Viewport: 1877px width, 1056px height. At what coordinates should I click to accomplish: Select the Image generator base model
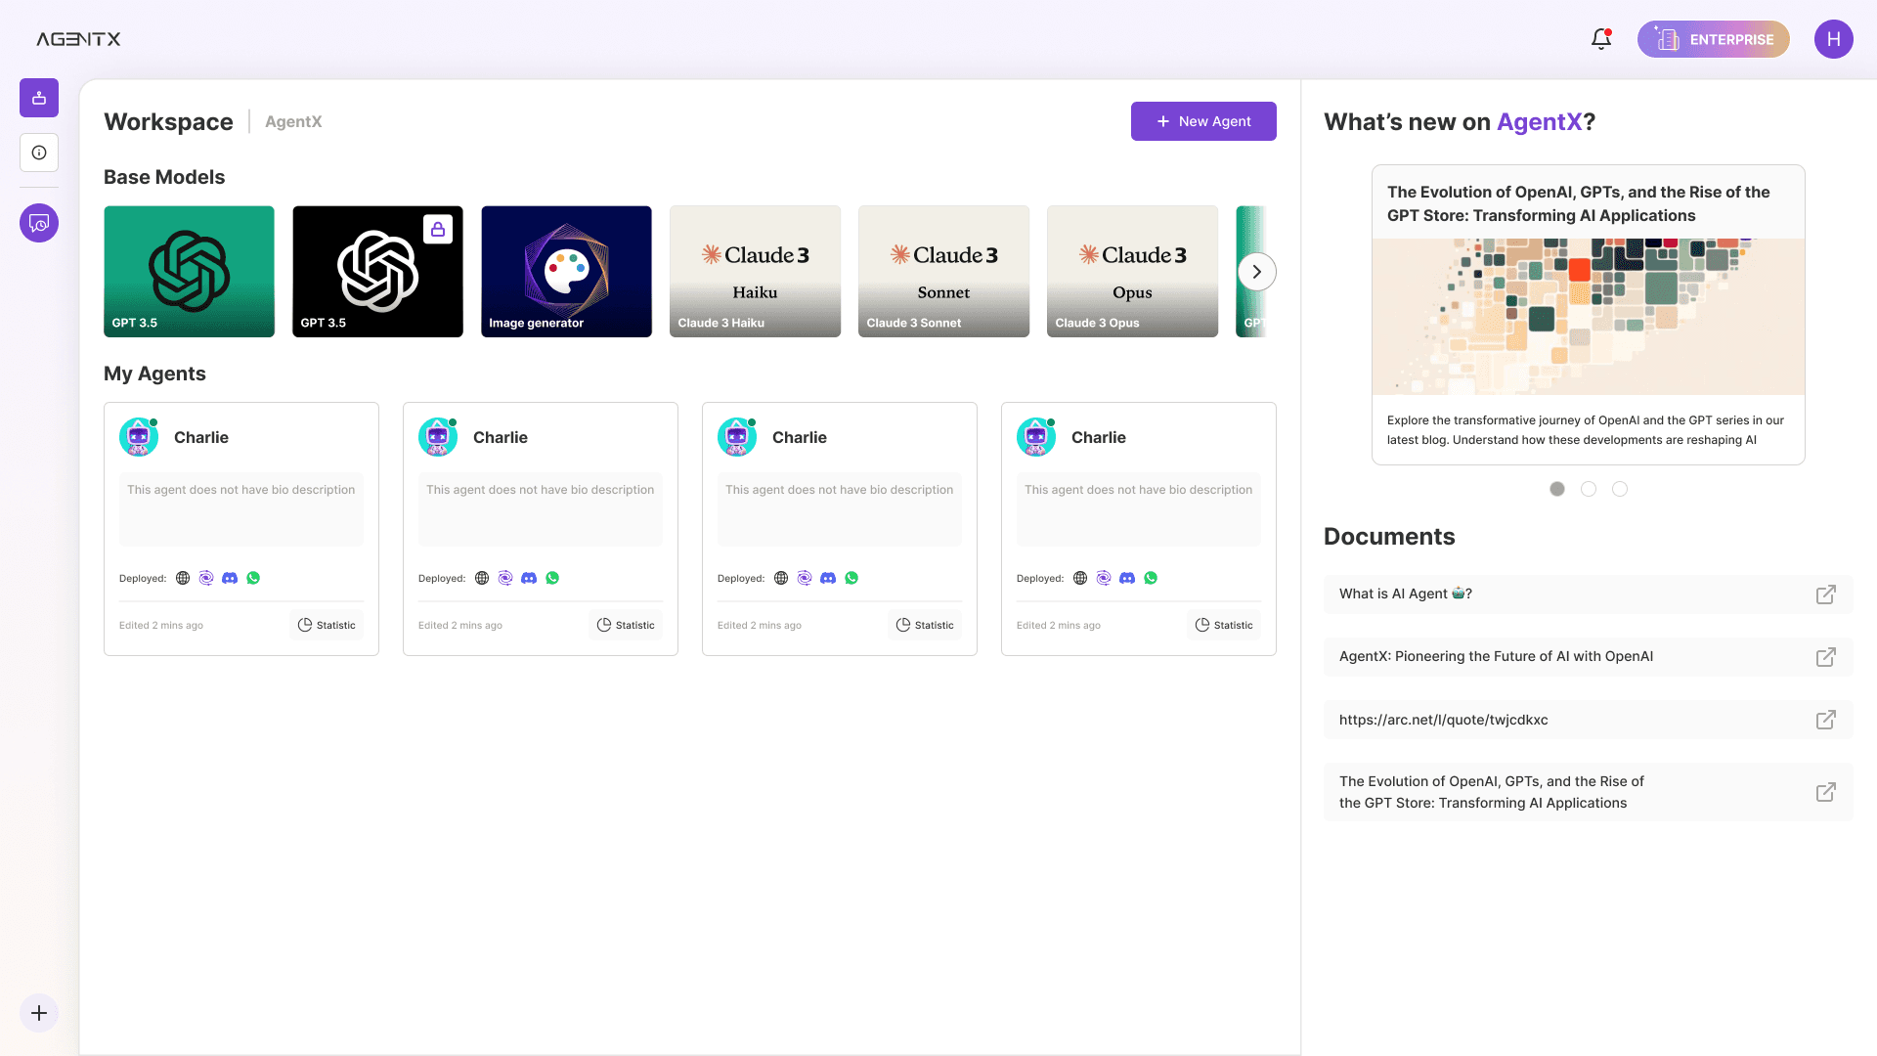point(566,272)
